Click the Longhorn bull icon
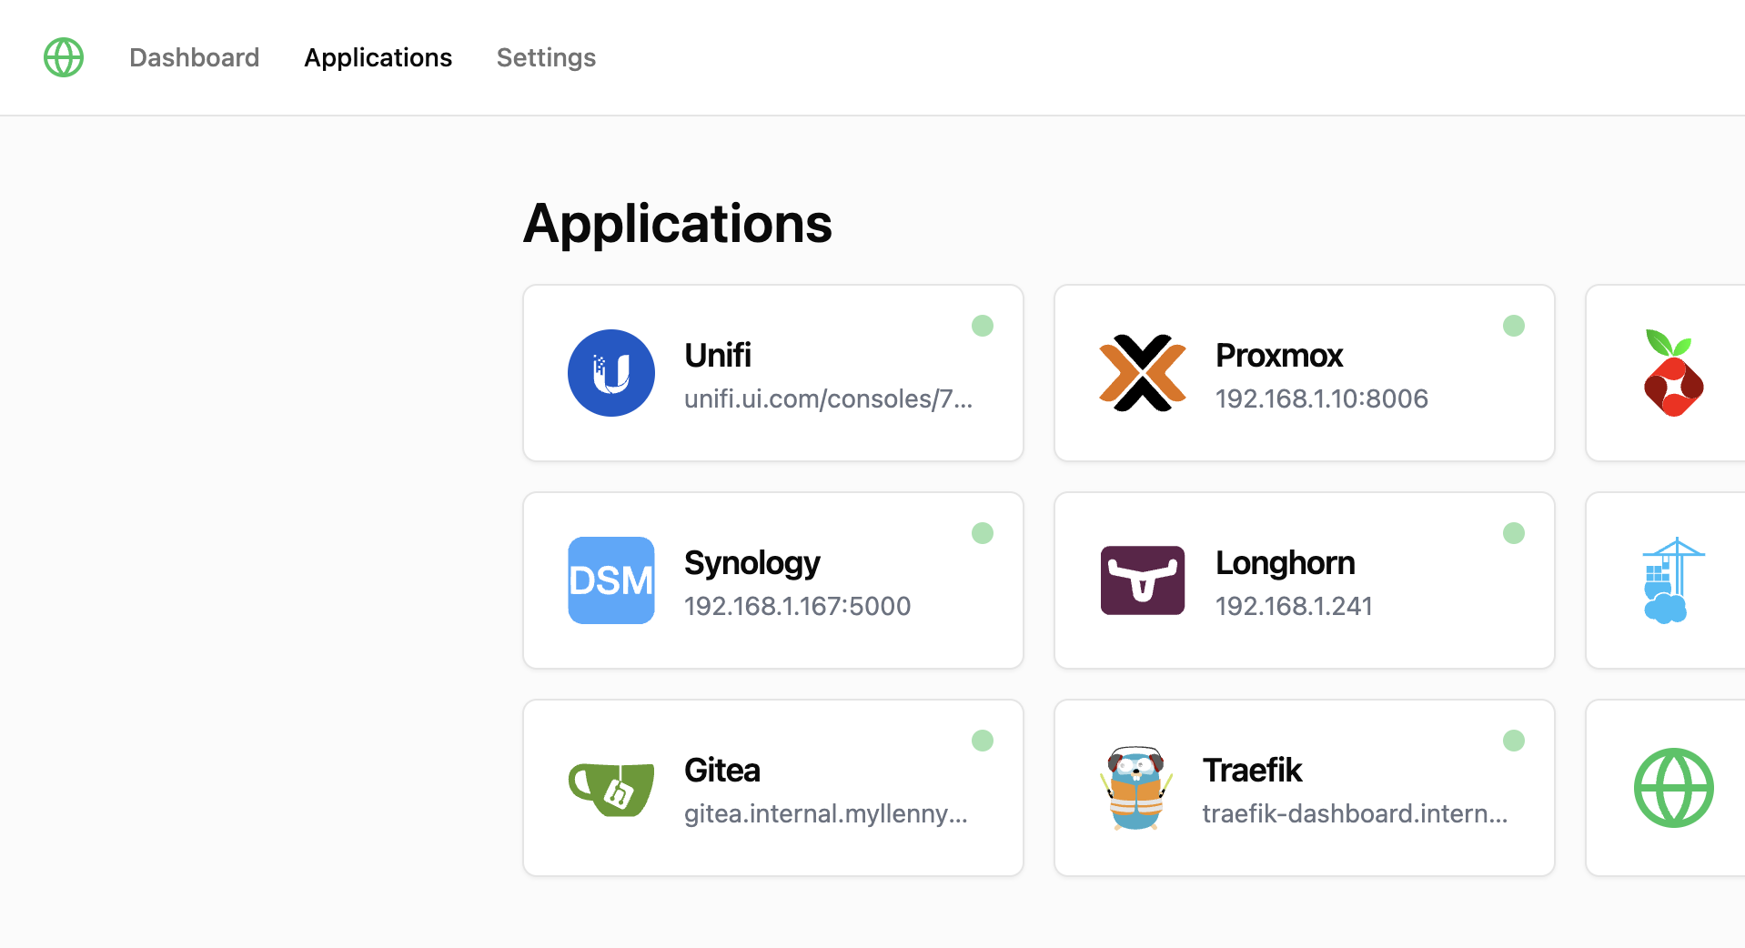The width and height of the screenshot is (1745, 948). click(1142, 580)
